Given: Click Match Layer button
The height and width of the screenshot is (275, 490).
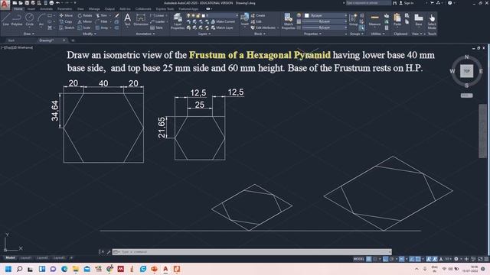Looking at the screenshot, I should 222,27.
